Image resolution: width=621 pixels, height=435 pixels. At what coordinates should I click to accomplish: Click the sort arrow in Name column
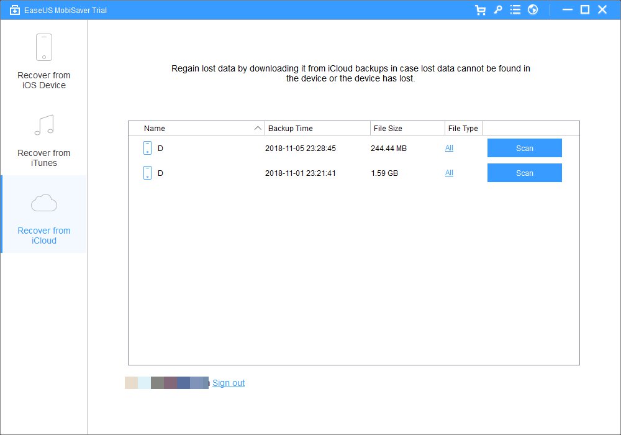point(258,129)
